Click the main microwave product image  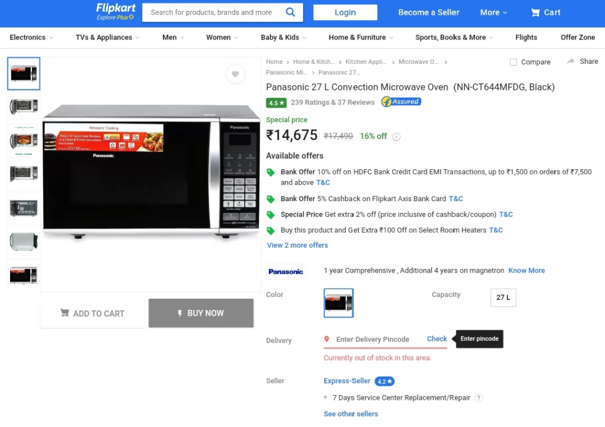tap(151, 172)
